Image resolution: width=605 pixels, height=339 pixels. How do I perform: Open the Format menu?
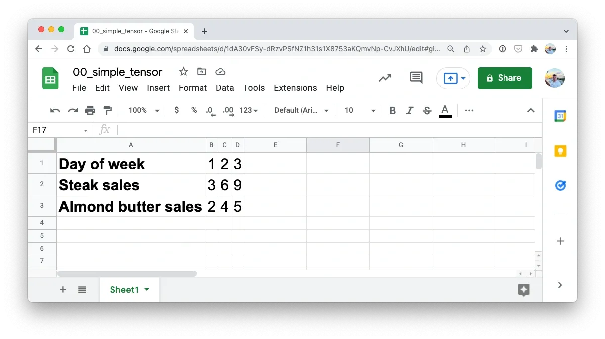click(193, 88)
